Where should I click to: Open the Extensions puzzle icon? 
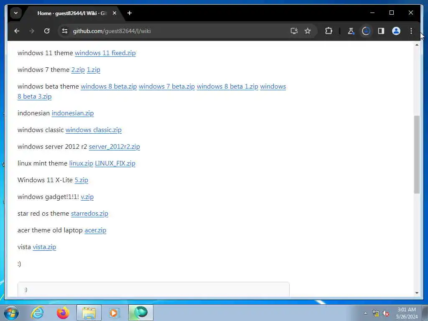tap(329, 31)
